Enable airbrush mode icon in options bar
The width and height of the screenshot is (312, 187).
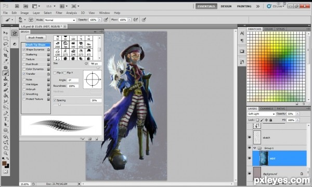[136, 20]
